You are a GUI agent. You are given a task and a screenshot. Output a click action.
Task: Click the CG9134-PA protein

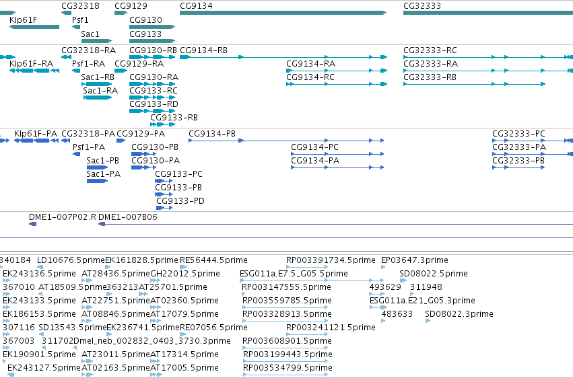click(x=337, y=167)
